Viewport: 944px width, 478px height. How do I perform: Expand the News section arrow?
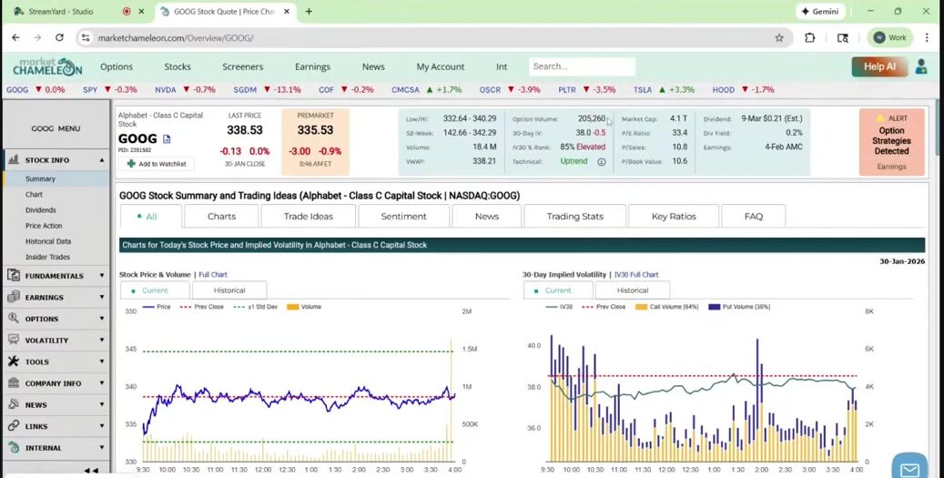point(102,404)
